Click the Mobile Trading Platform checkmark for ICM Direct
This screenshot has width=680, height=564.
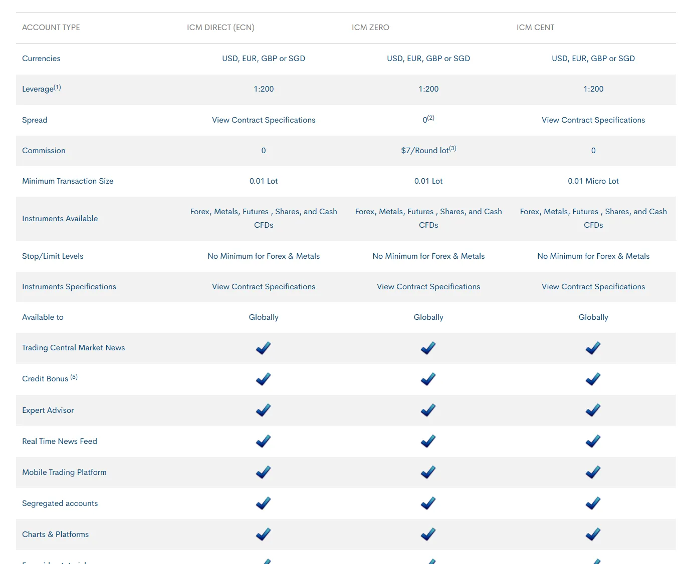[x=264, y=472]
